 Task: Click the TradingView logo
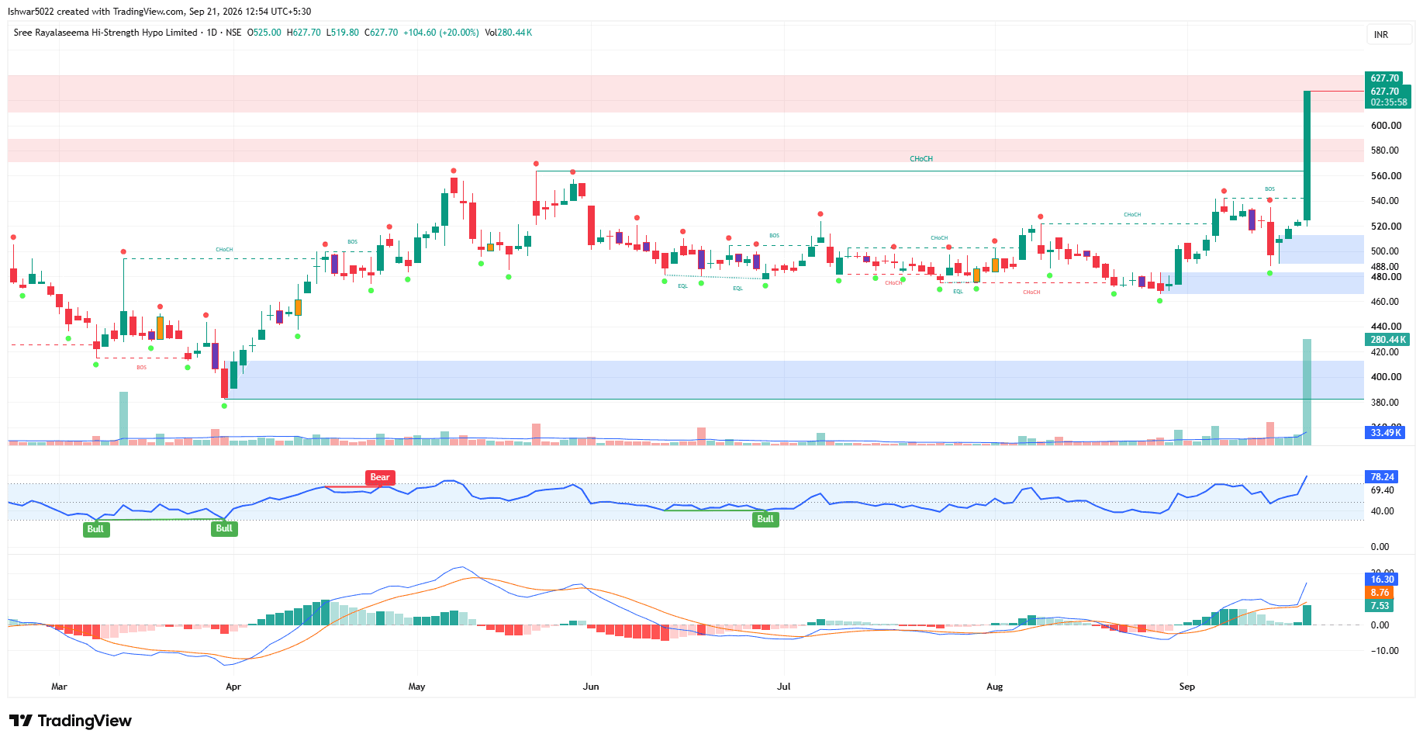click(71, 721)
